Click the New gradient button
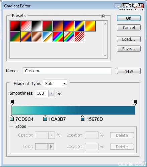 coord(129,71)
